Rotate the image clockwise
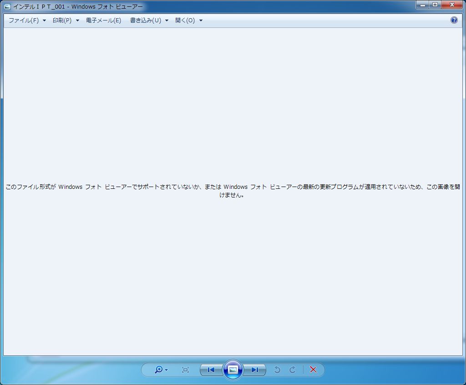The image size is (466, 385). [293, 370]
